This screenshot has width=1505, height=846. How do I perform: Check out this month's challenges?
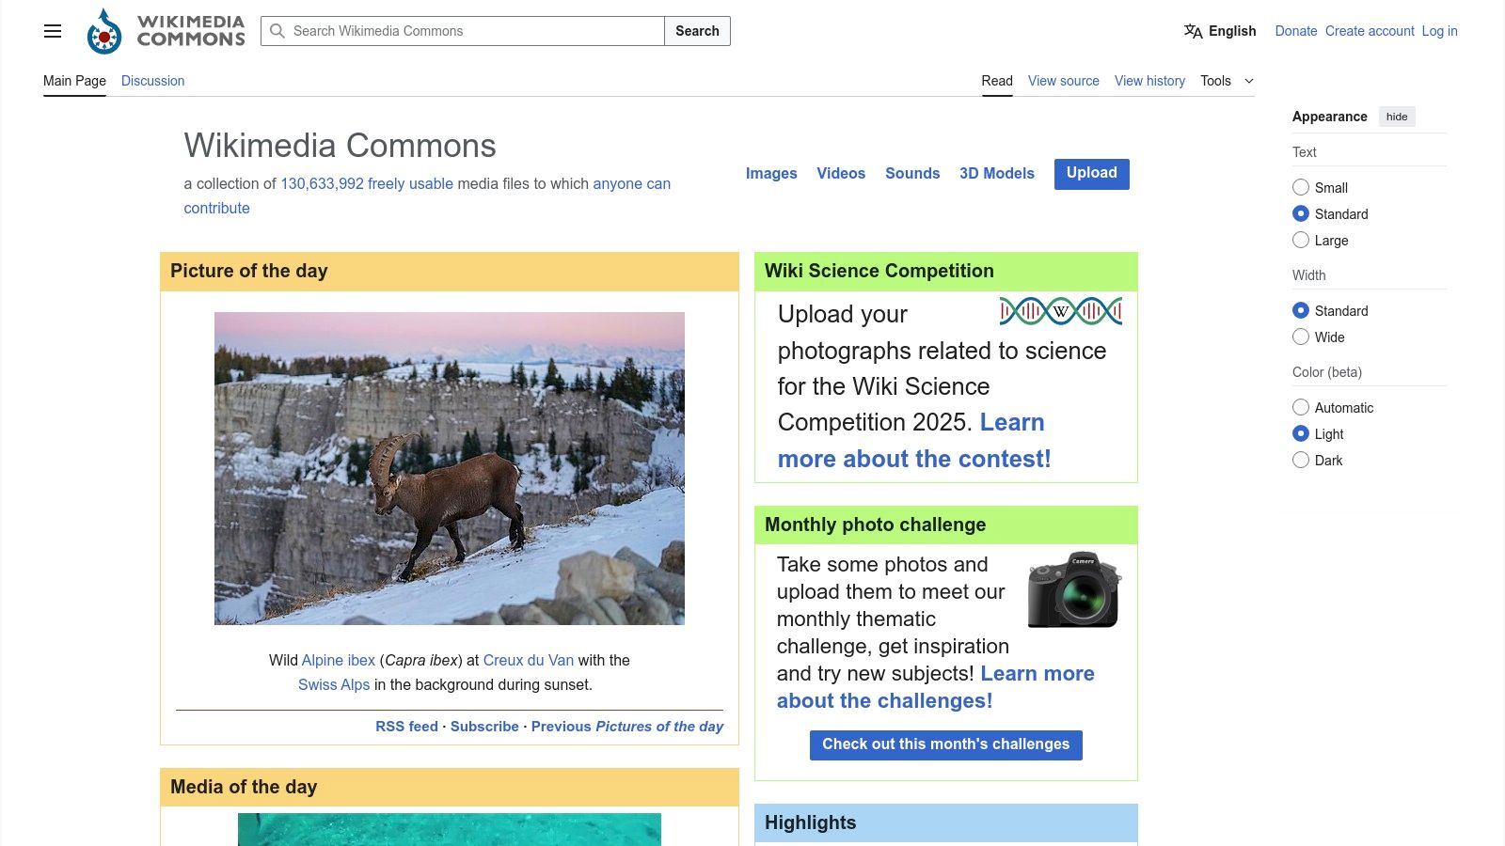tap(945, 744)
